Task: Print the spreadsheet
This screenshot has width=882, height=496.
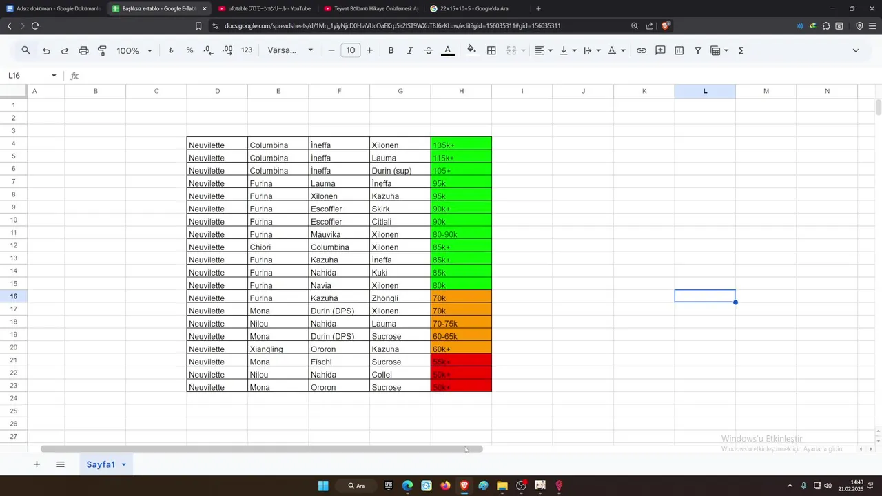Action: click(x=83, y=50)
